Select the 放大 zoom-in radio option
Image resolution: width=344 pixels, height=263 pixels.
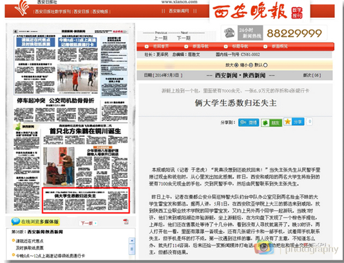tap(236, 65)
